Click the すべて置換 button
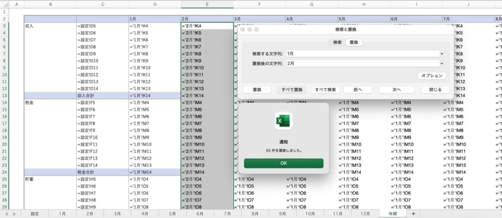This screenshot has height=218, width=502. (x=292, y=90)
